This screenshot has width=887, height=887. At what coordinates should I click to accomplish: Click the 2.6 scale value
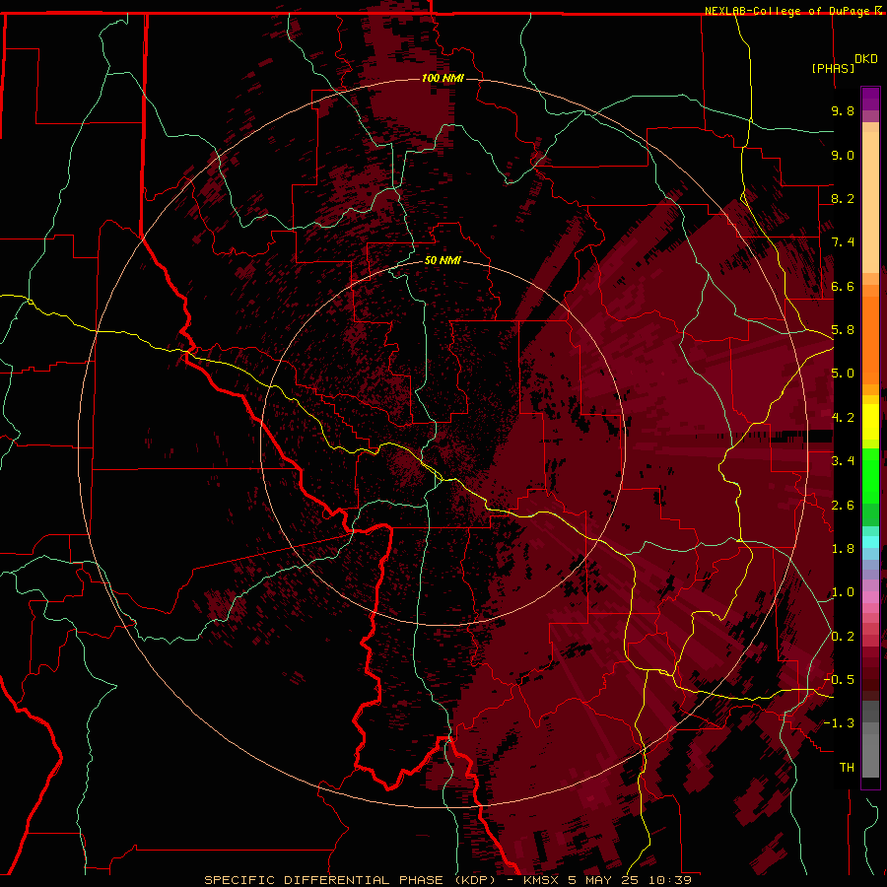click(843, 506)
